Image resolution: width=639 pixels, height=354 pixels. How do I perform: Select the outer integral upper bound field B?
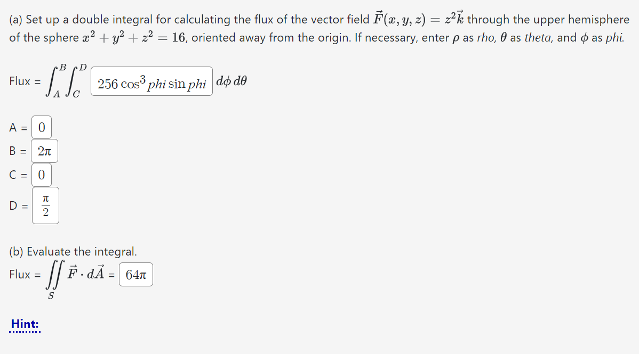click(45, 151)
